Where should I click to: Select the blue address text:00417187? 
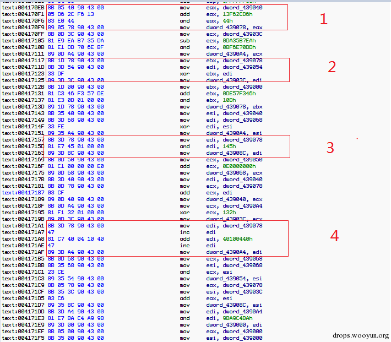23,193
